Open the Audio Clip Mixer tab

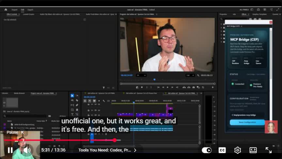point(60,14)
